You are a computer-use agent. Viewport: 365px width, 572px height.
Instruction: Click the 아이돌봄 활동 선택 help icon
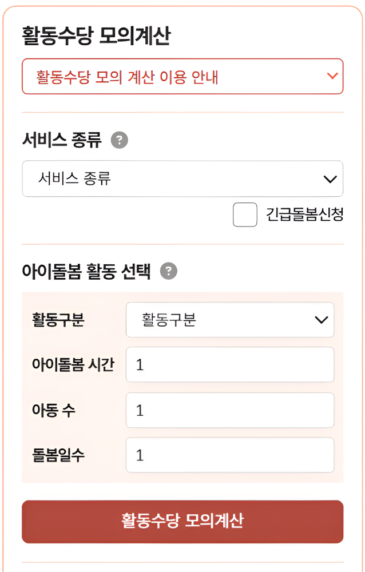coord(169,271)
